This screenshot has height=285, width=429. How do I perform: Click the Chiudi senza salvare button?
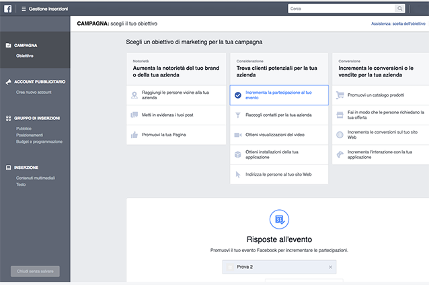click(35, 272)
